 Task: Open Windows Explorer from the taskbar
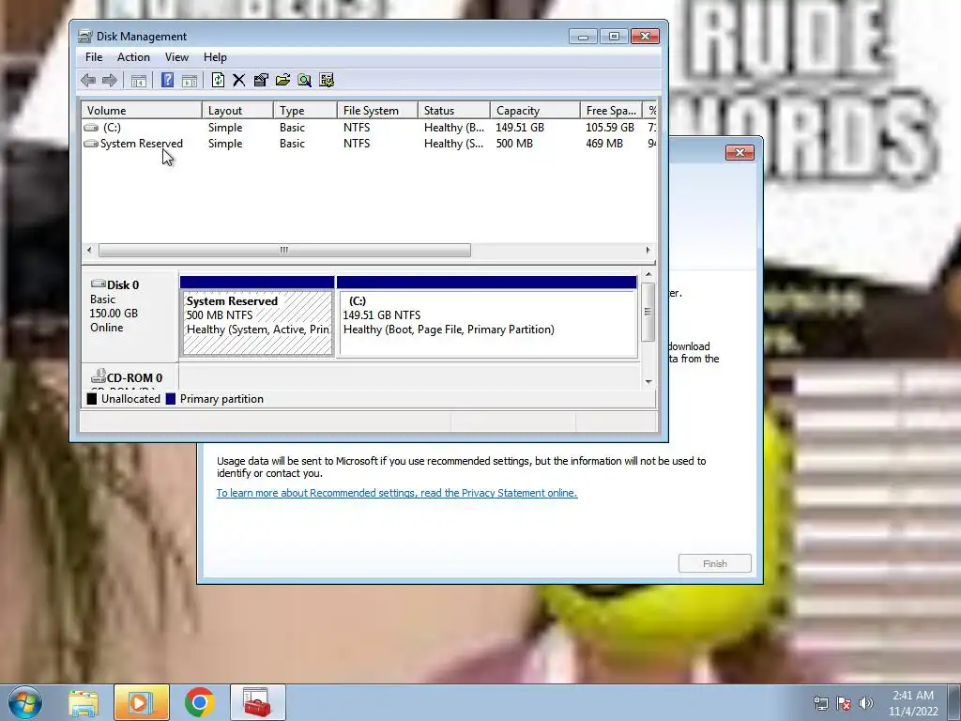point(84,702)
